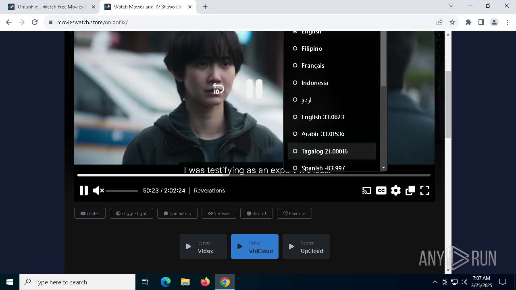
Task: Open the network status icon
Action: [x=454, y=282]
